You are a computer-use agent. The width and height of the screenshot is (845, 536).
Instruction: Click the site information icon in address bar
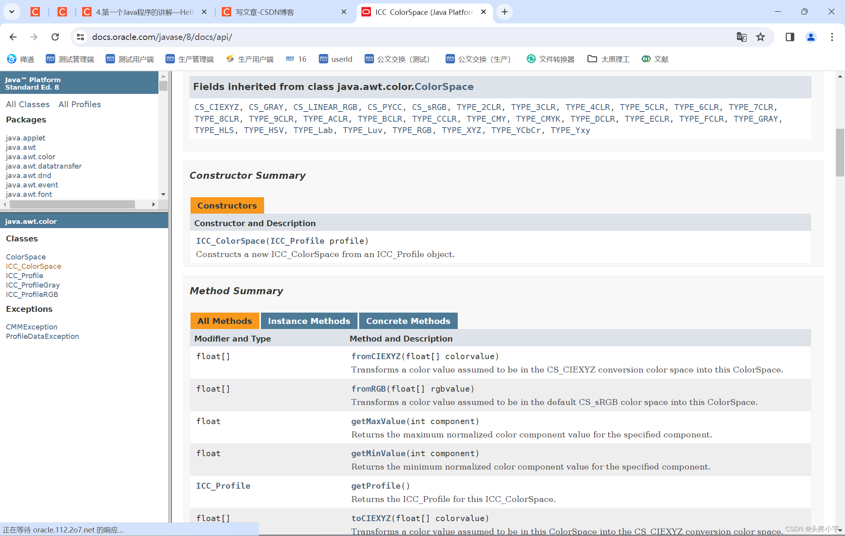pos(81,37)
